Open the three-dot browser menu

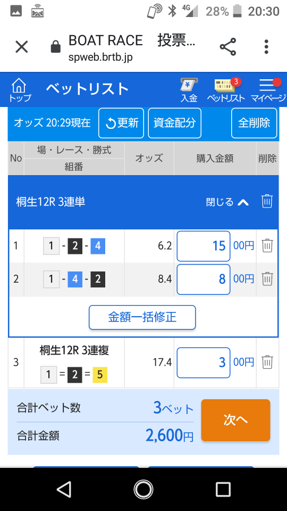coord(266,47)
